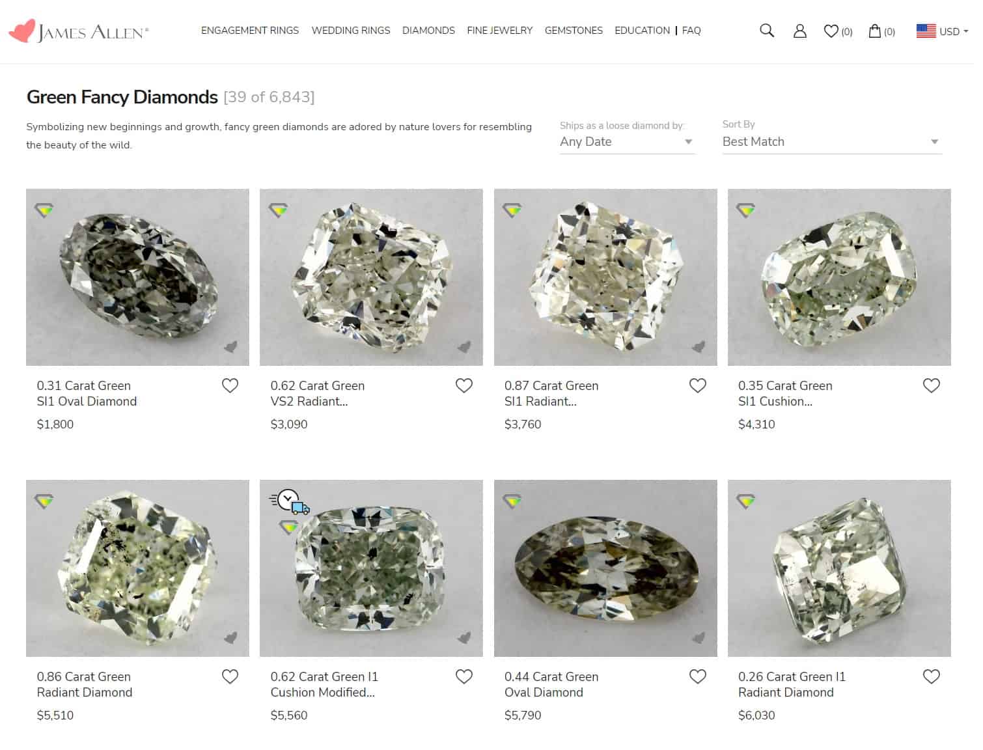This screenshot has width=983, height=750.
Task: View the header wishlist heart icon
Action: 831,31
